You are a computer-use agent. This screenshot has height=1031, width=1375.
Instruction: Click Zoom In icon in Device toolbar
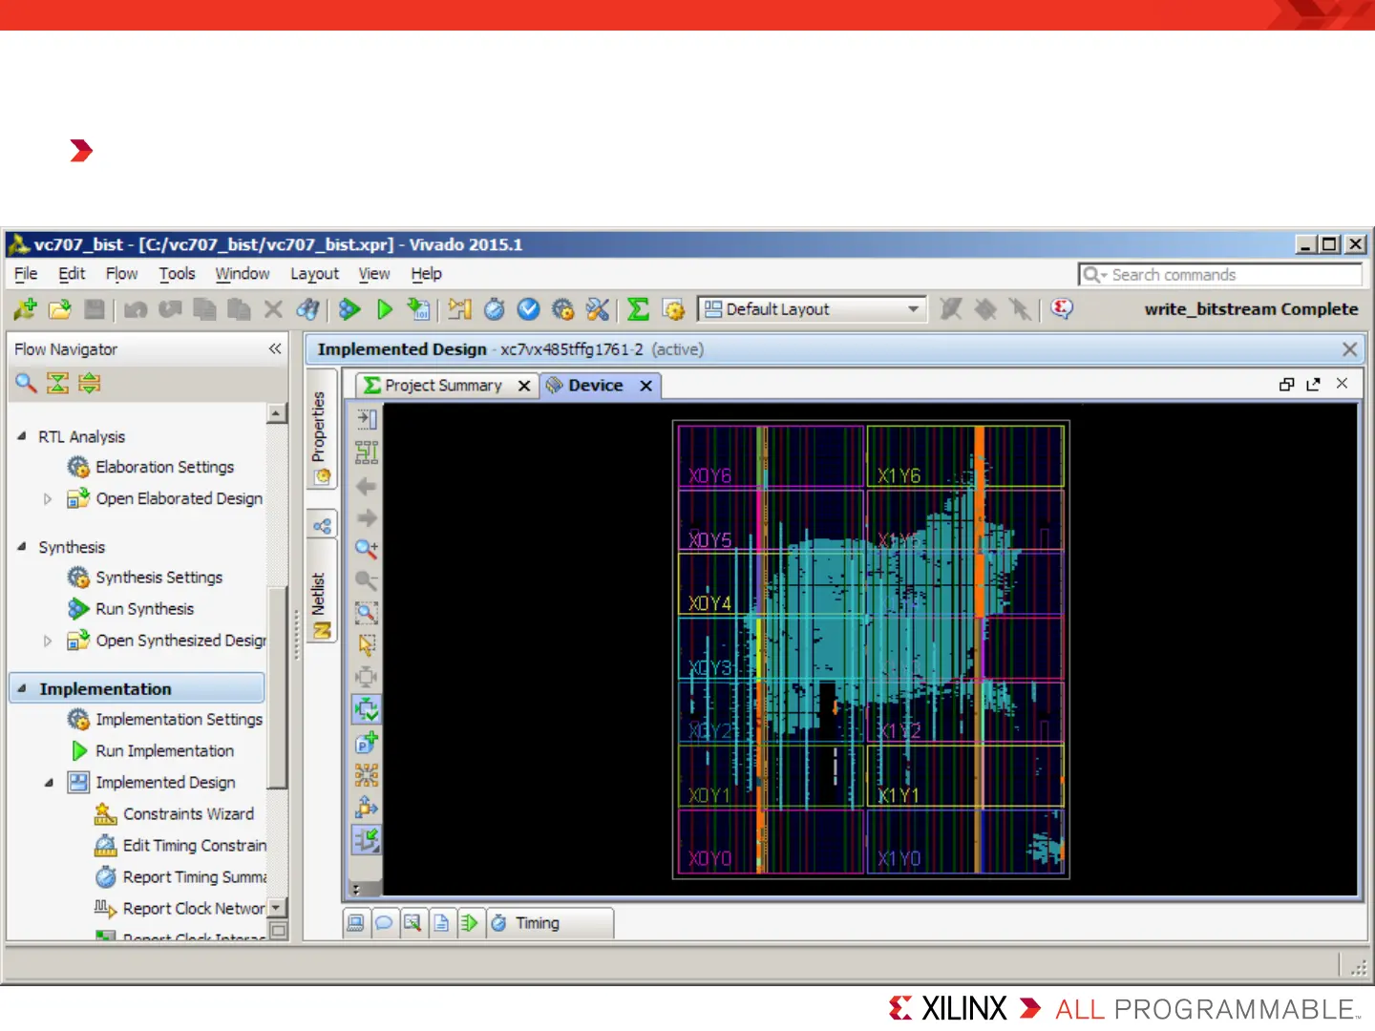[x=367, y=549]
